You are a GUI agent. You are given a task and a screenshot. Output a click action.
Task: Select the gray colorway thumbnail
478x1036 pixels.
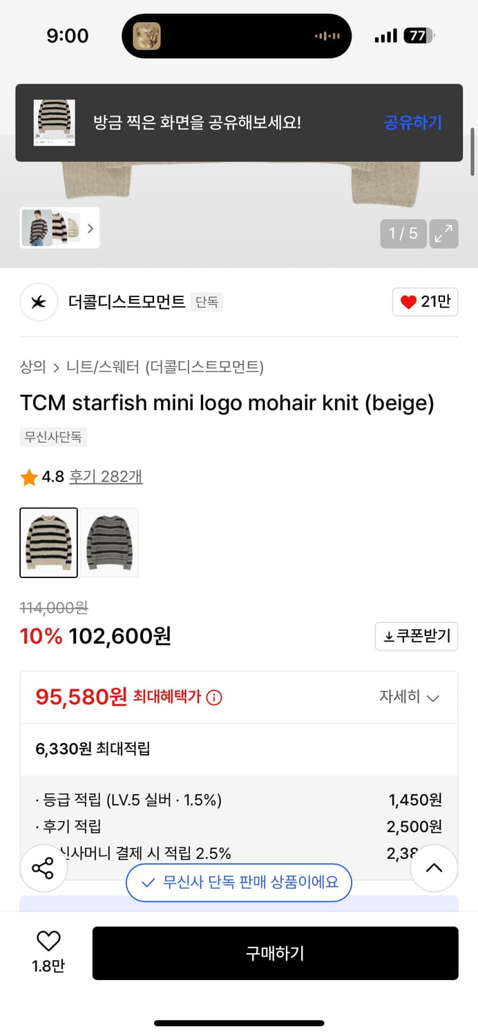coord(109,542)
